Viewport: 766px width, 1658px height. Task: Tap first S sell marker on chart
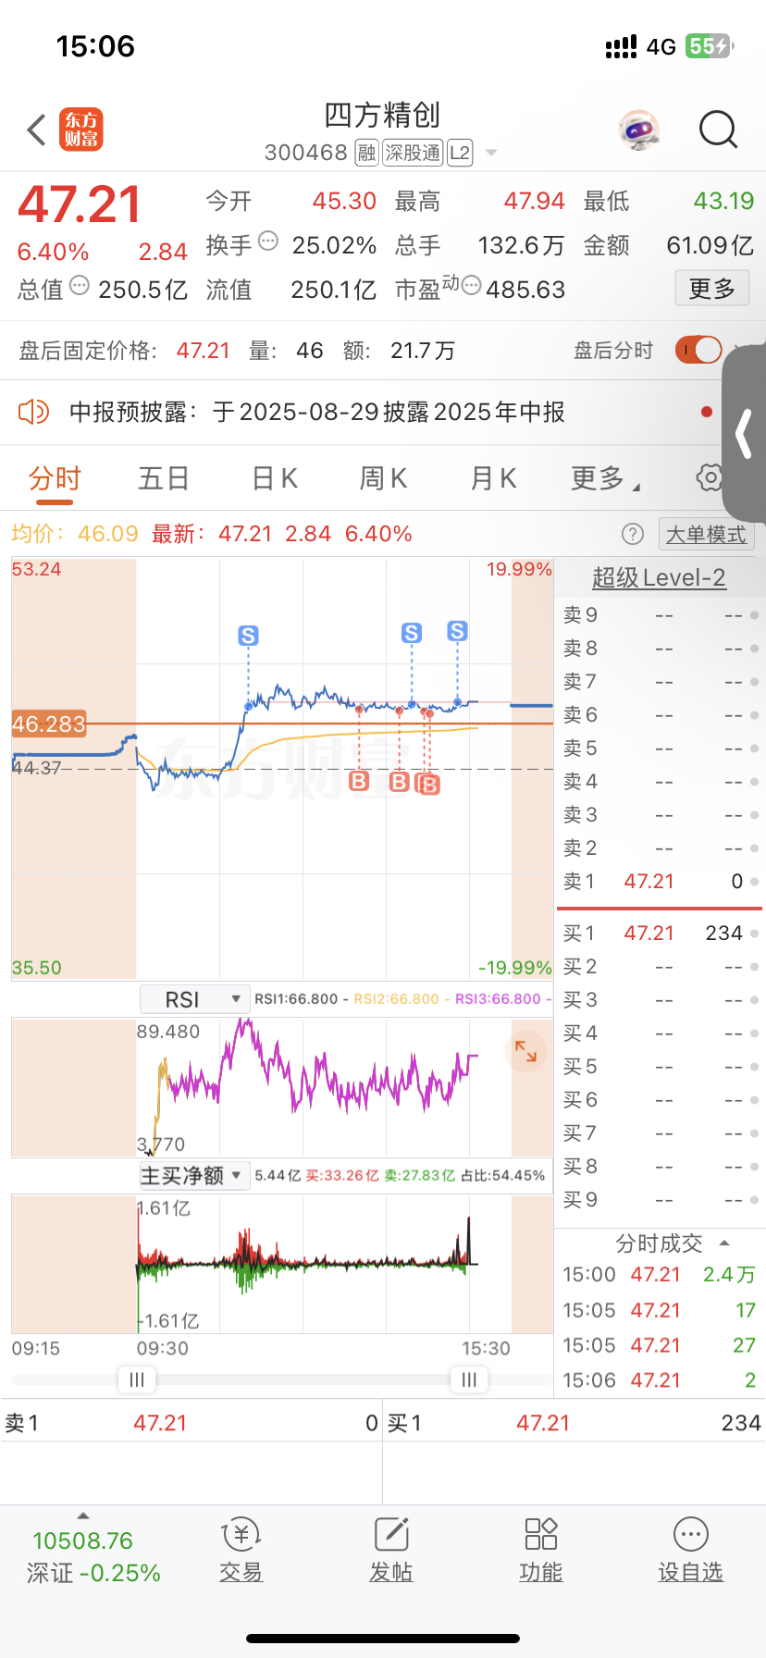coord(248,636)
